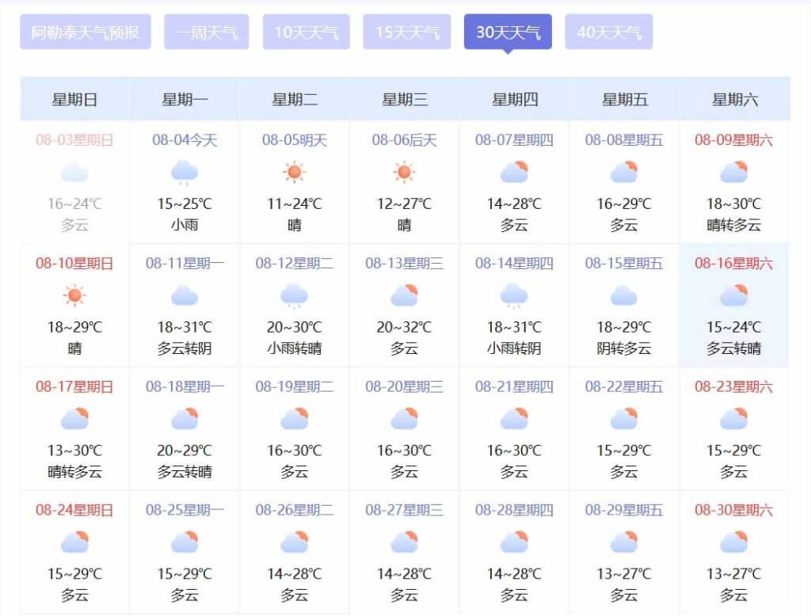811x616 pixels.
Task: Click the light rain icon for 08-04
Action: pos(185,173)
